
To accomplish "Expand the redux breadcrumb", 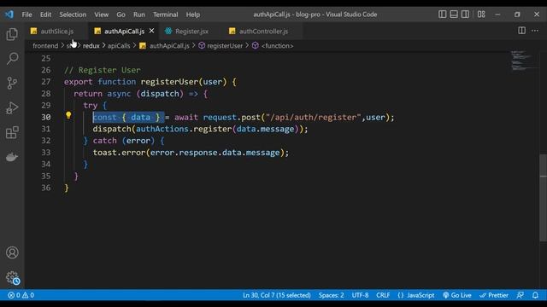I will click(91, 45).
